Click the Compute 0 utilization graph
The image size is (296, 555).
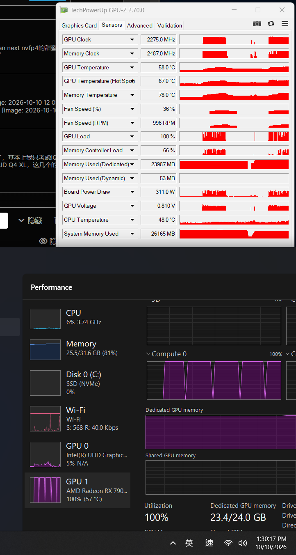214,380
